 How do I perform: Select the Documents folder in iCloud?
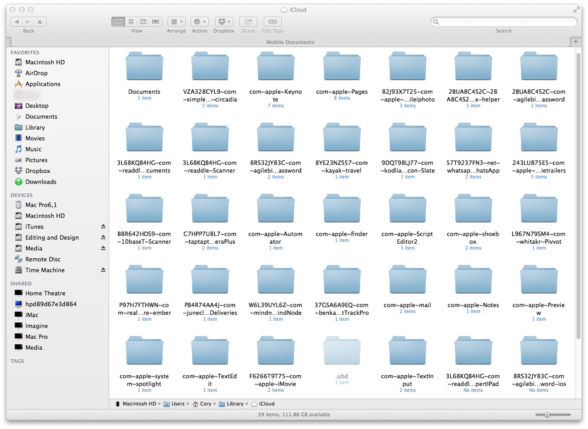click(144, 67)
